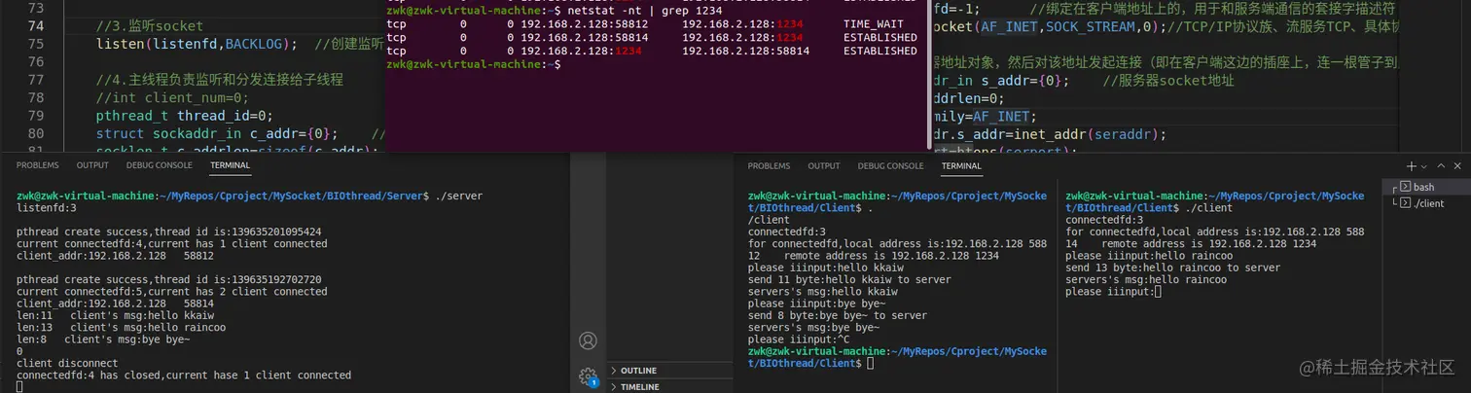
Task: Click 'please iiinput:^C' line in the middle terminal
Action: click(799, 339)
